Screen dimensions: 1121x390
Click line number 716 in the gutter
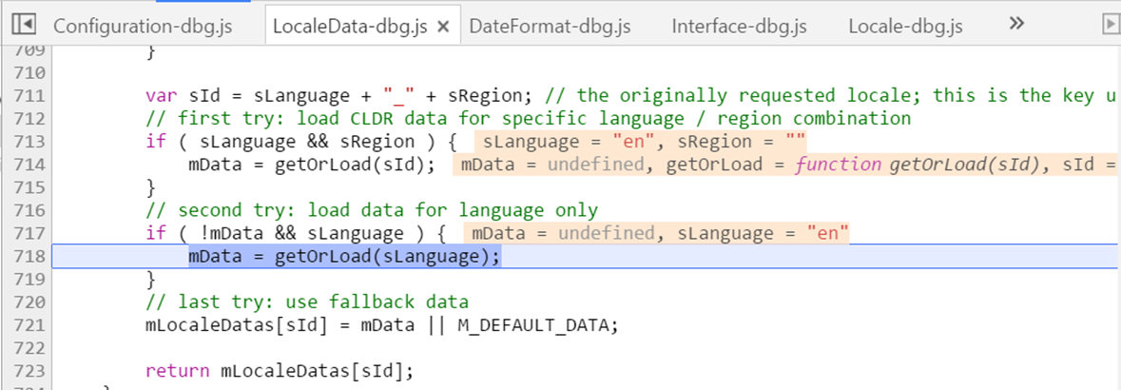(29, 210)
